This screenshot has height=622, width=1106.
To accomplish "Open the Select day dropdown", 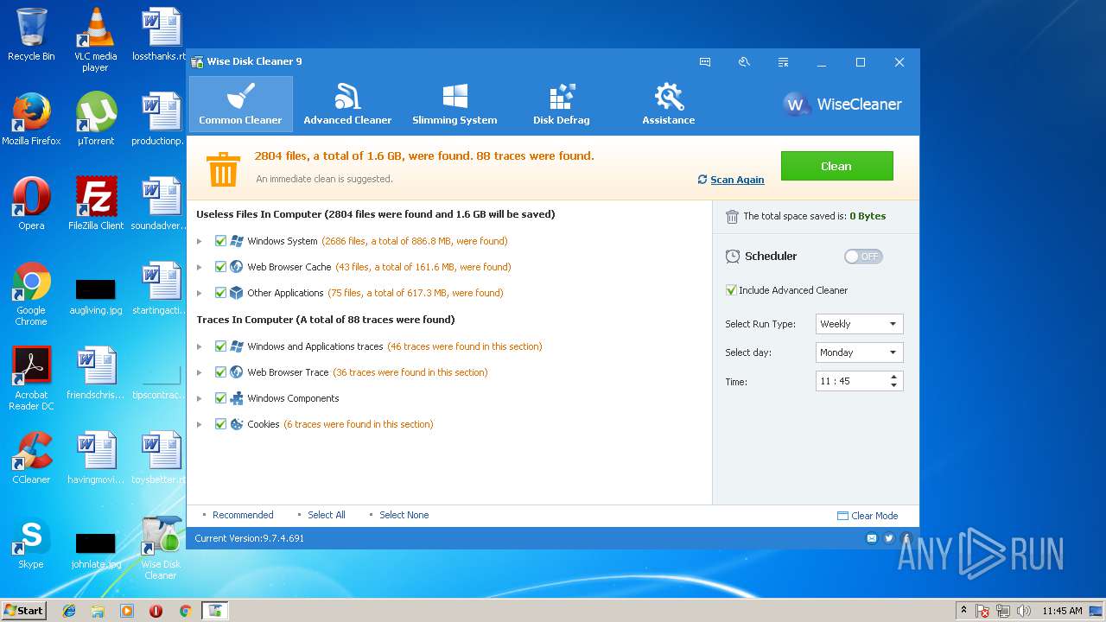I will pyautogui.click(x=859, y=352).
